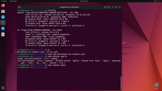This screenshot has height=91, width=162.
Task: Minimize the terminal window
Action: coord(113,7)
